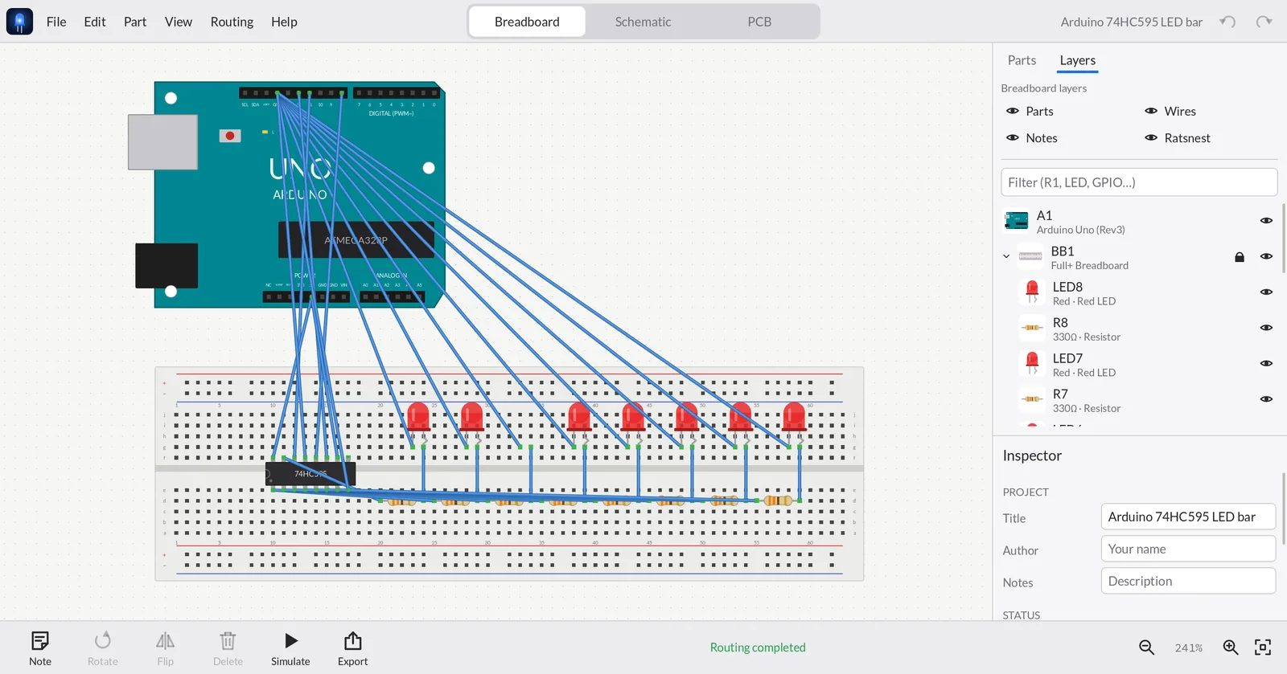
Task: Add a Note to the canvas
Action: (40, 649)
